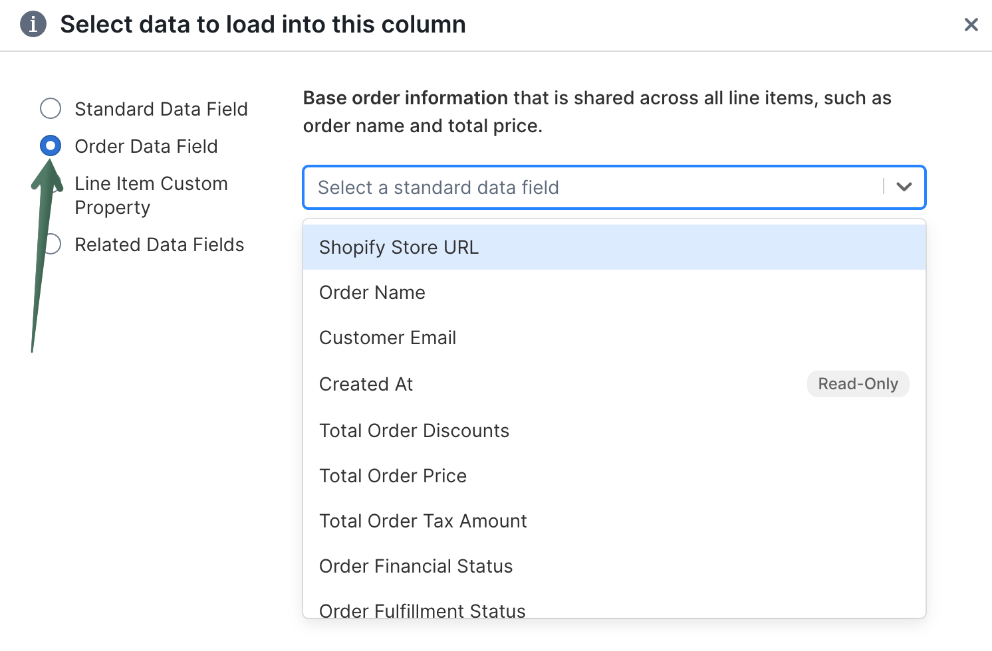Click the info icon beside dialog title
992x651 pixels.
pyautogui.click(x=33, y=25)
